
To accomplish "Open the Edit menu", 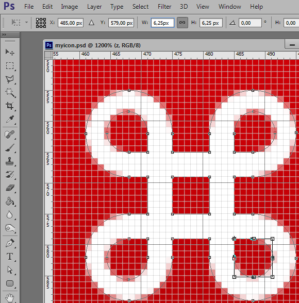I will [47, 7].
